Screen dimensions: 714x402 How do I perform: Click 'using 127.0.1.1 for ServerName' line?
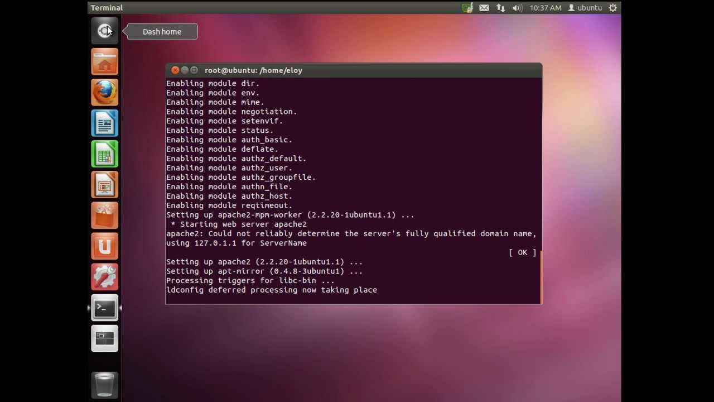[237, 243]
